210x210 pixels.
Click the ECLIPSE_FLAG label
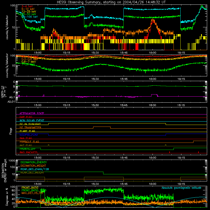[x=29, y=135]
